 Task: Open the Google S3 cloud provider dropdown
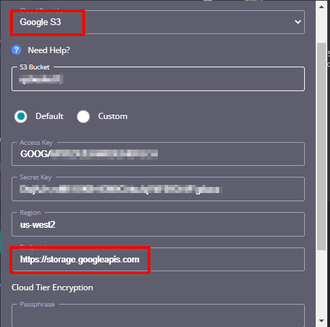tap(158, 22)
